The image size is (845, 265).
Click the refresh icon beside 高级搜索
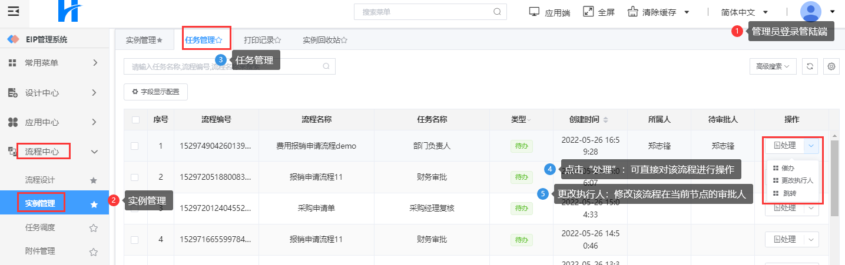[810, 66]
